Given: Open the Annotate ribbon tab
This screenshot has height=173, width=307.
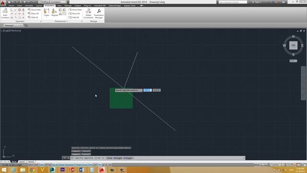Looking at the screenshot, I should (x=29, y=6).
